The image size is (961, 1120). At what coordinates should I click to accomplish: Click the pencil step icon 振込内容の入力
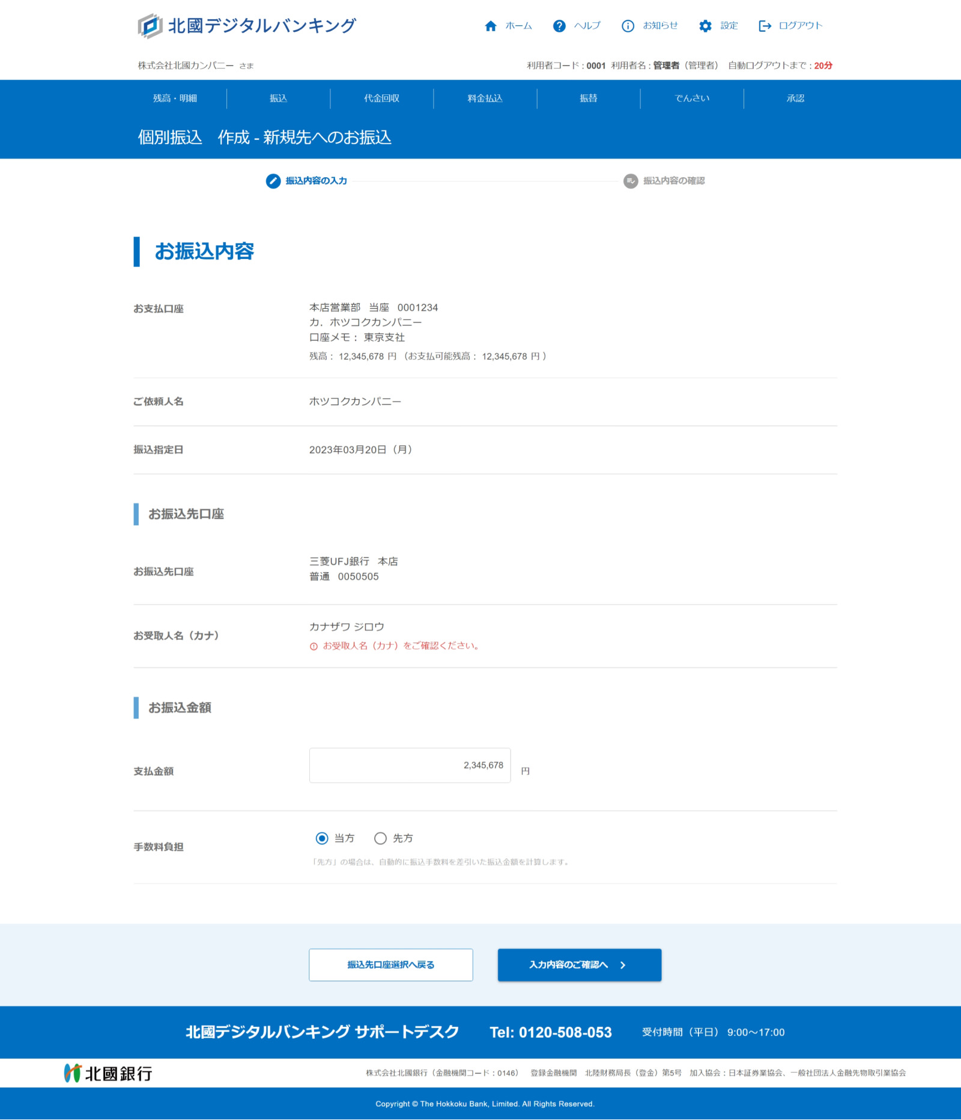click(273, 181)
